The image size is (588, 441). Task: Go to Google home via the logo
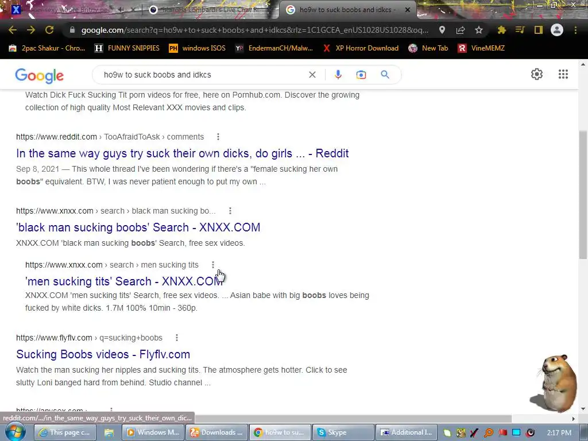coord(40,75)
